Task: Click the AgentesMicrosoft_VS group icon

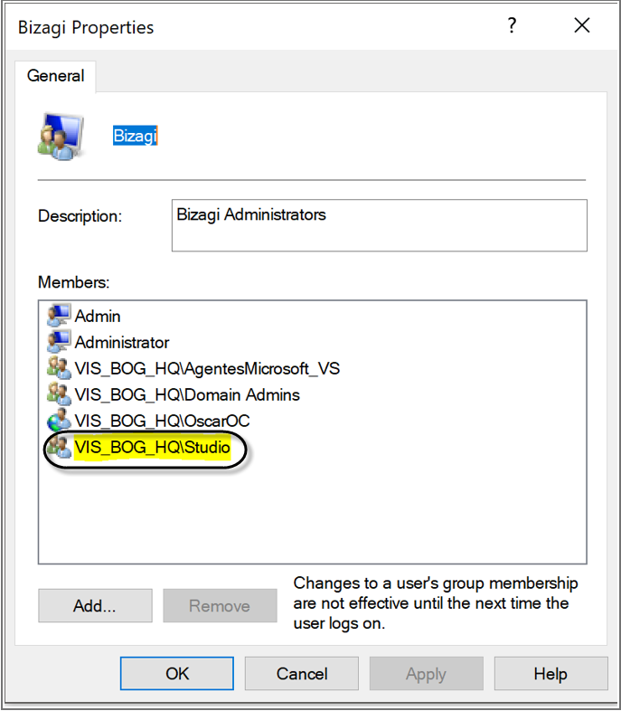Action: click(x=59, y=368)
